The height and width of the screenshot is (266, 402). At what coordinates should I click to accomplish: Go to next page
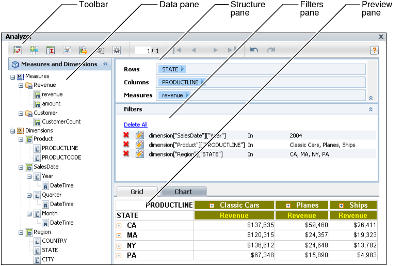215,50
